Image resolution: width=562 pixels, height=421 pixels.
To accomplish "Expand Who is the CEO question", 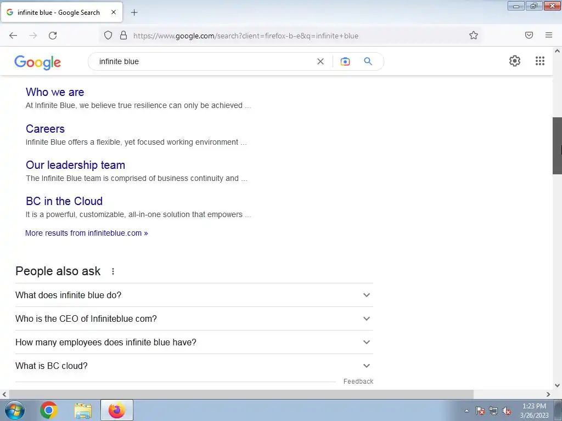I will (x=194, y=318).
